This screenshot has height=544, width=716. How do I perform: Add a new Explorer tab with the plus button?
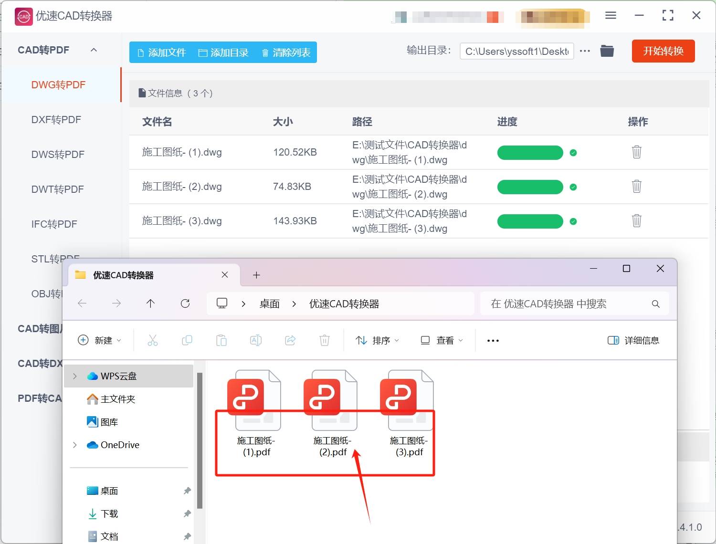tap(256, 275)
